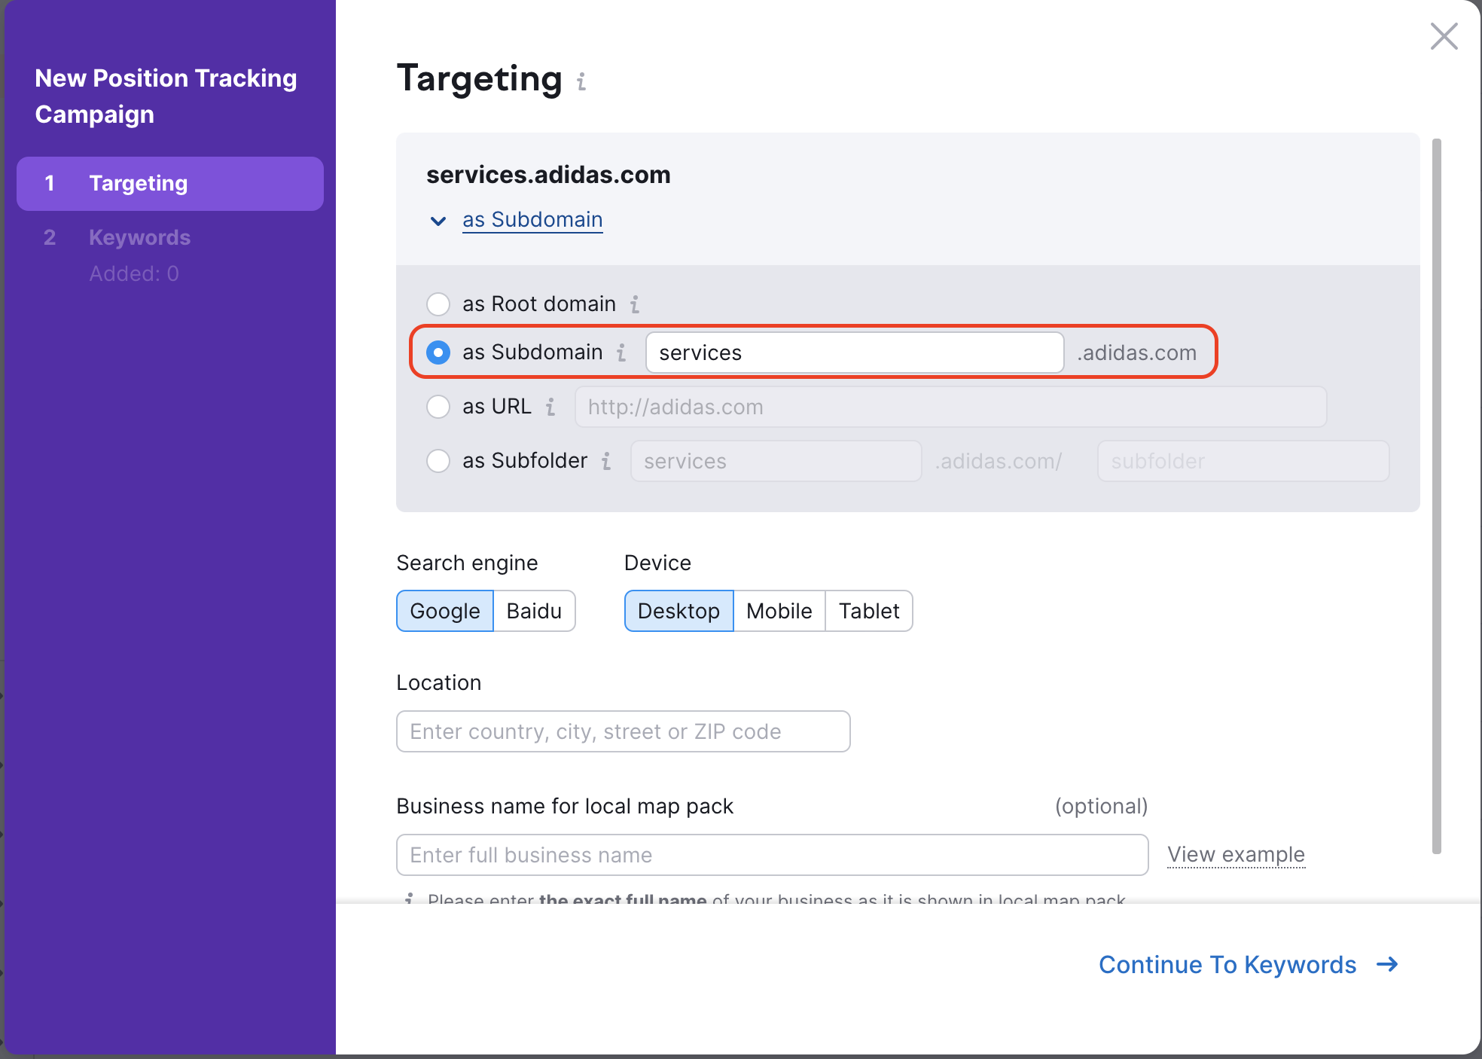Click the 'subfolder' placeholder input
The image size is (1482, 1059).
coord(1243,461)
